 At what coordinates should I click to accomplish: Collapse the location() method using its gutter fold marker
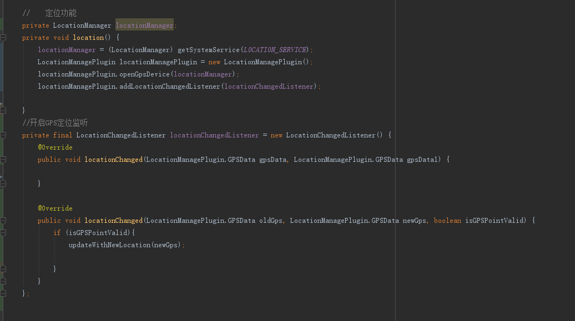(x=3, y=37)
